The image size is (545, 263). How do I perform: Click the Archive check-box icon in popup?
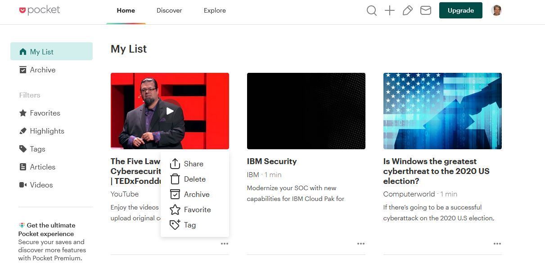(175, 194)
